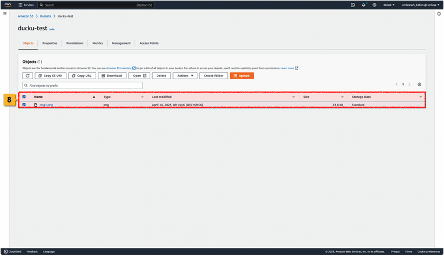Open the help question mark menu
The height and width of the screenshot is (256, 444).
pos(374,5)
